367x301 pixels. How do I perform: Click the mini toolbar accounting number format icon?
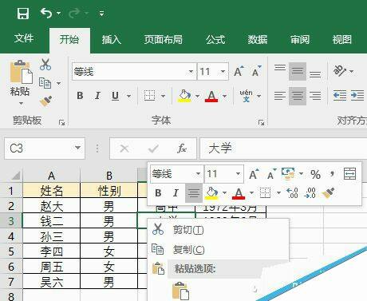[x=288, y=174]
